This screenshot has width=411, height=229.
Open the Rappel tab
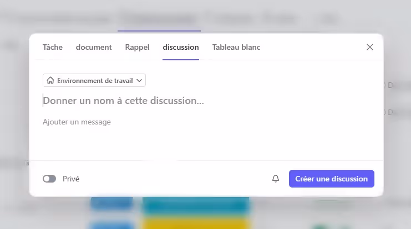[137, 47]
